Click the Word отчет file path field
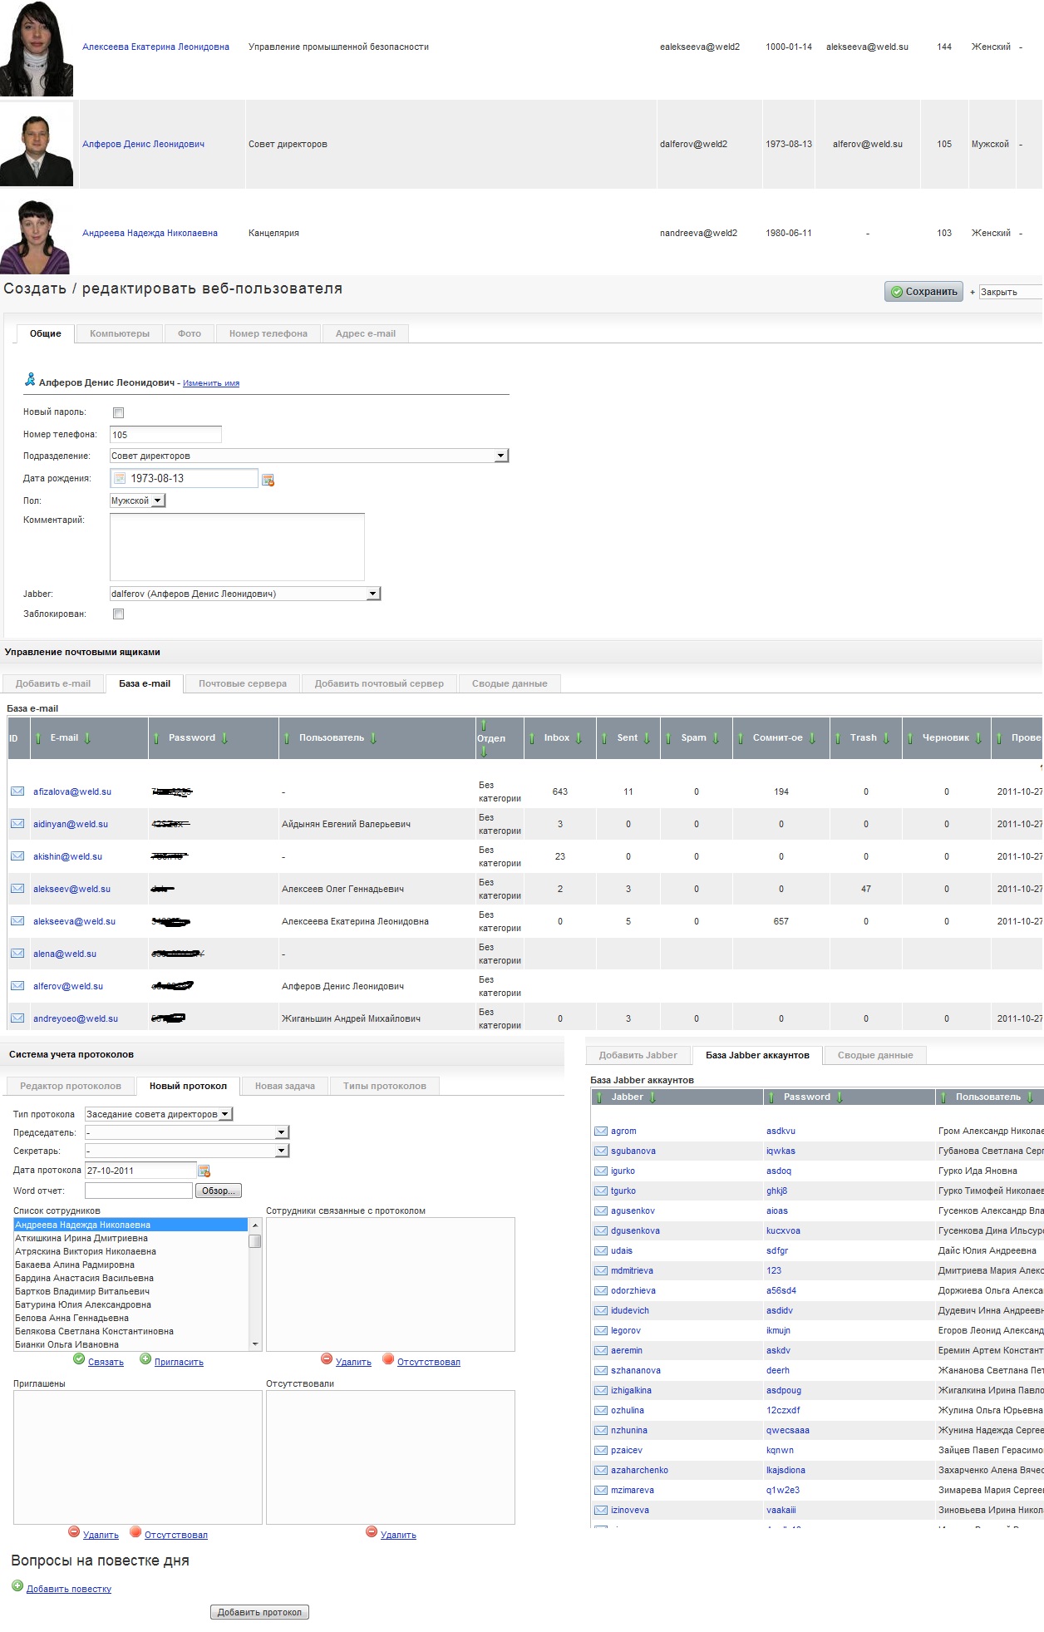The width and height of the screenshot is (1044, 1632). point(139,1191)
